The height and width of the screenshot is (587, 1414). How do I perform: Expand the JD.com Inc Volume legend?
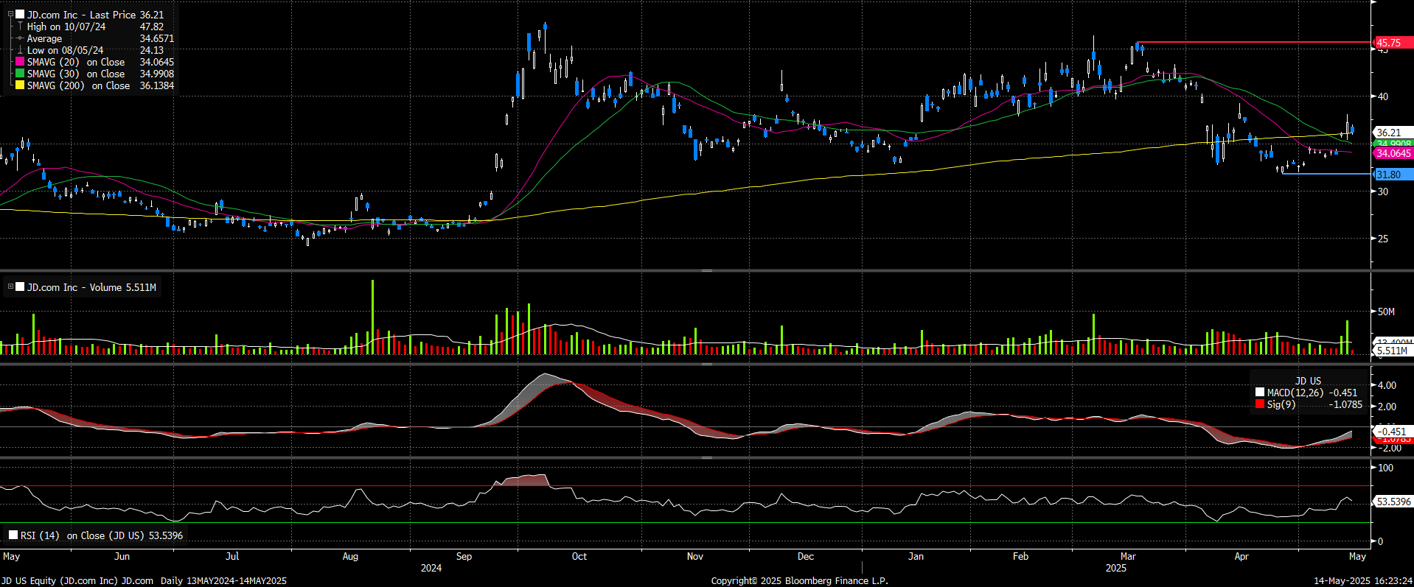[x=10, y=287]
